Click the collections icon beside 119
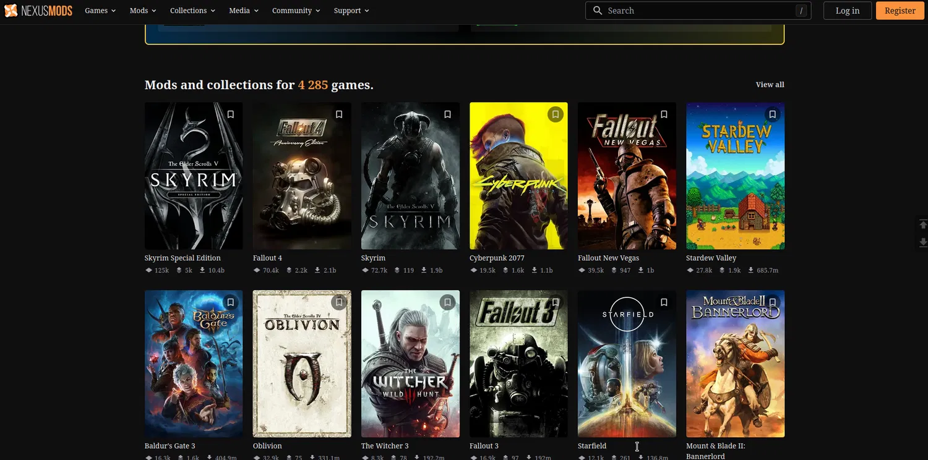This screenshot has height=460, width=928. tap(397, 270)
